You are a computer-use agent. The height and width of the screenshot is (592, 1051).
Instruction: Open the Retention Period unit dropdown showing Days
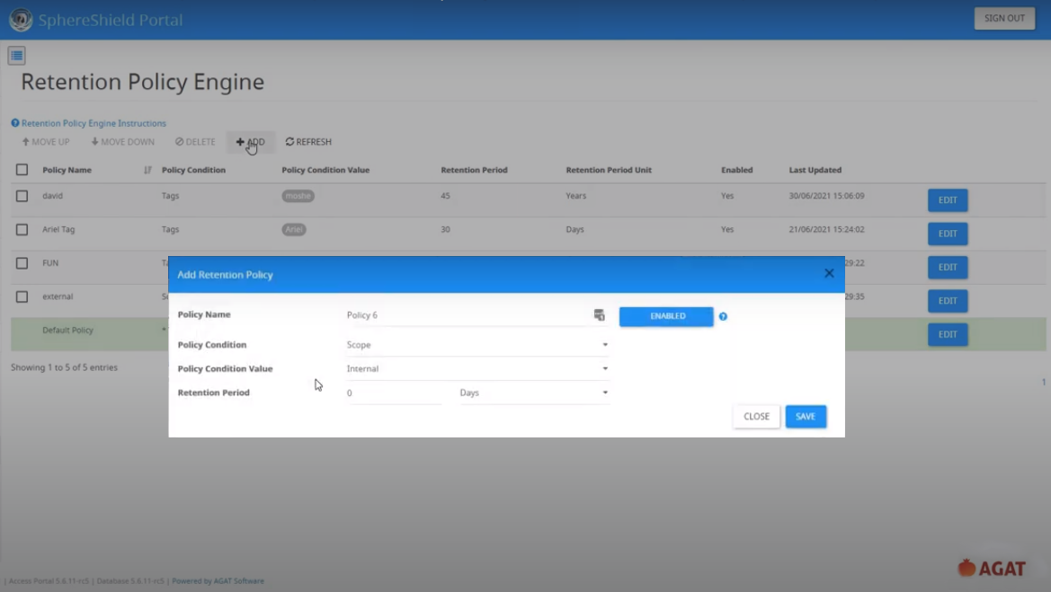(x=533, y=393)
